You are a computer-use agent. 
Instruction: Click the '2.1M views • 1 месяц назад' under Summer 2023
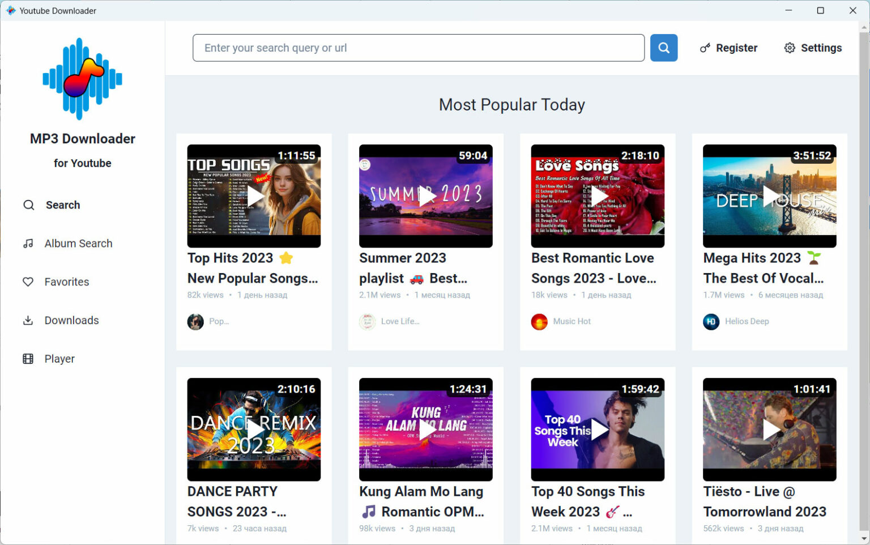[415, 295]
